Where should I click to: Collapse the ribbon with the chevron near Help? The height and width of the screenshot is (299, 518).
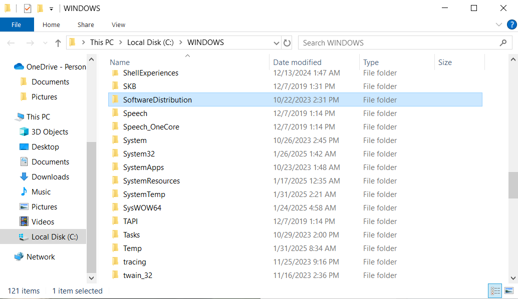pos(498,24)
